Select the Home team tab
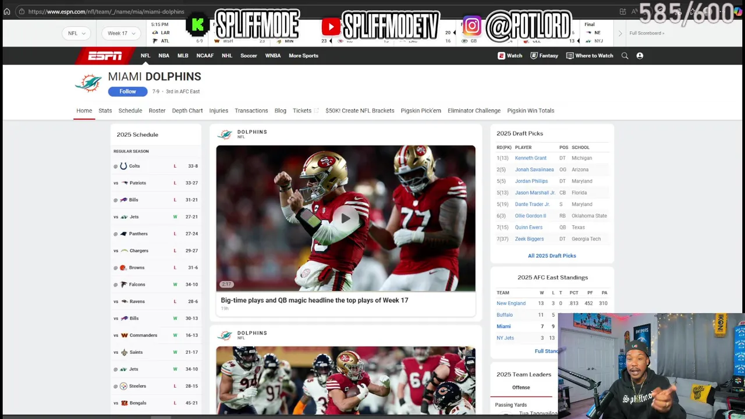Screen dimensions: 745x419 [x=84, y=111]
